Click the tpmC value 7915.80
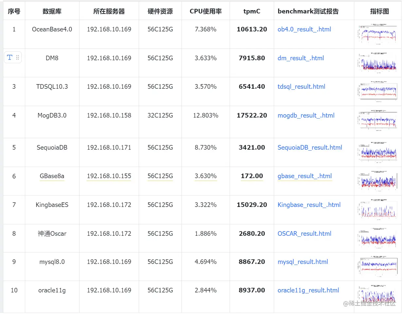This screenshot has height=315, width=404. (x=252, y=58)
